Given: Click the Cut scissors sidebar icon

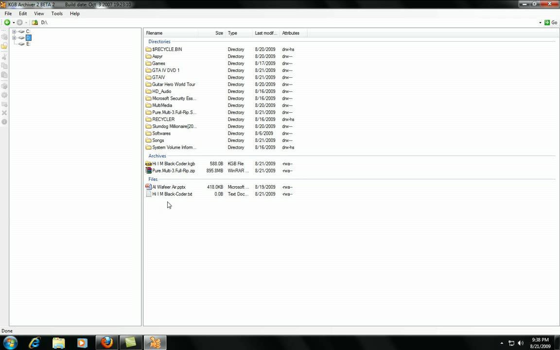Looking at the screenshot, I should tap(4, 57).
